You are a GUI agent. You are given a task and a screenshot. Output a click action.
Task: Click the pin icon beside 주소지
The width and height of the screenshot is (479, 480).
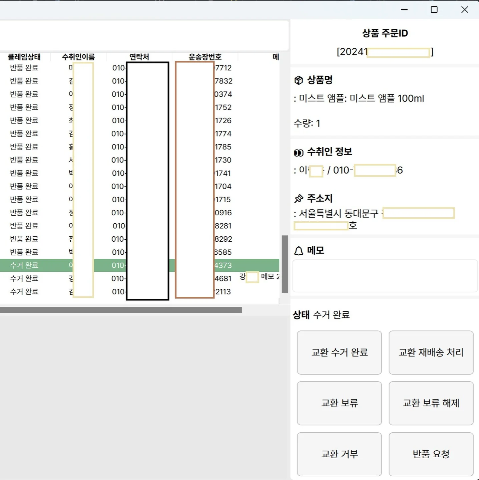(x=299, y=198)
